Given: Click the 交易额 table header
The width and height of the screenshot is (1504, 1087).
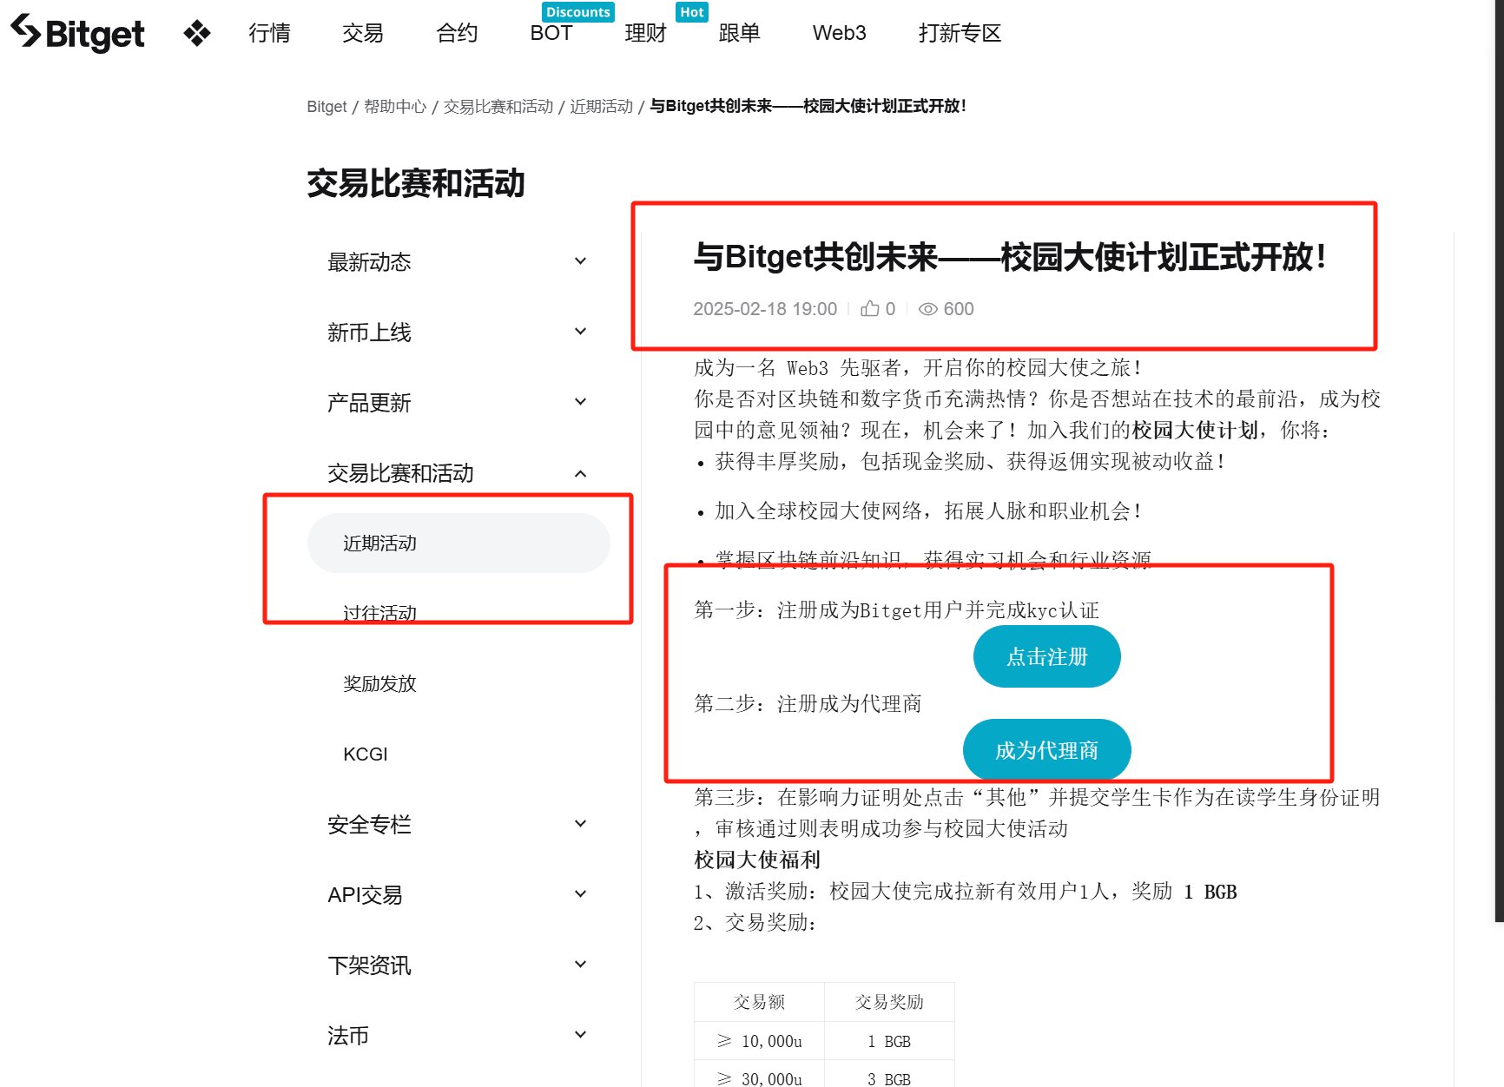Looking at the screenshot, I should pyautogui.click(x=759, y=1002).
